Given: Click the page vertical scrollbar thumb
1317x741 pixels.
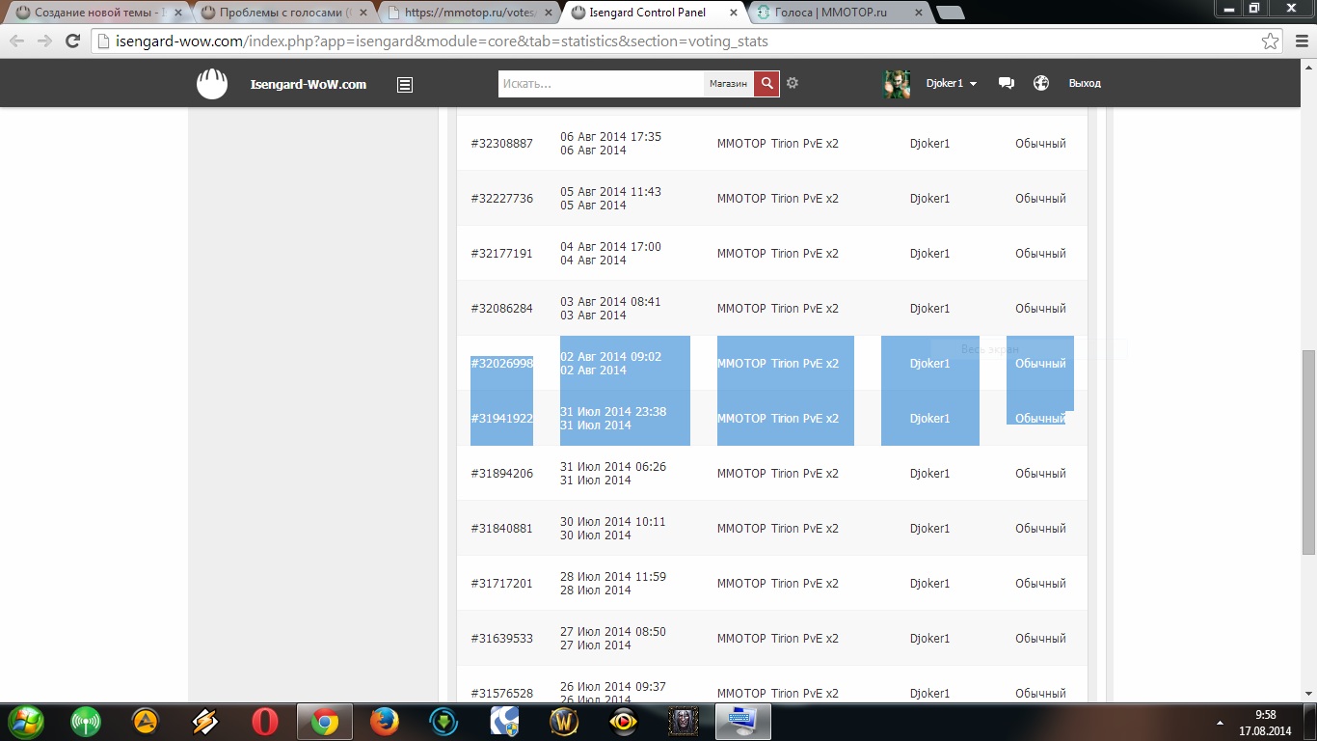Looking at the screenshot, I should click(1308, 452).
